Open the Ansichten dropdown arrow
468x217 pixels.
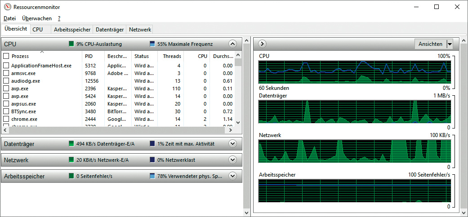[450, 44]
